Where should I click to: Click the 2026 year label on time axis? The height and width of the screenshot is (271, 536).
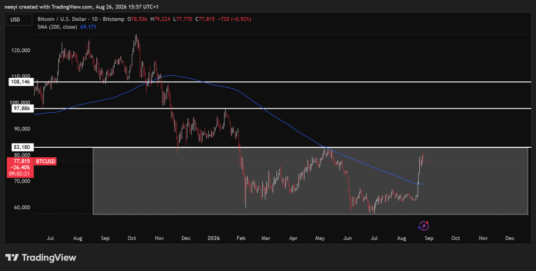point(214,238)
